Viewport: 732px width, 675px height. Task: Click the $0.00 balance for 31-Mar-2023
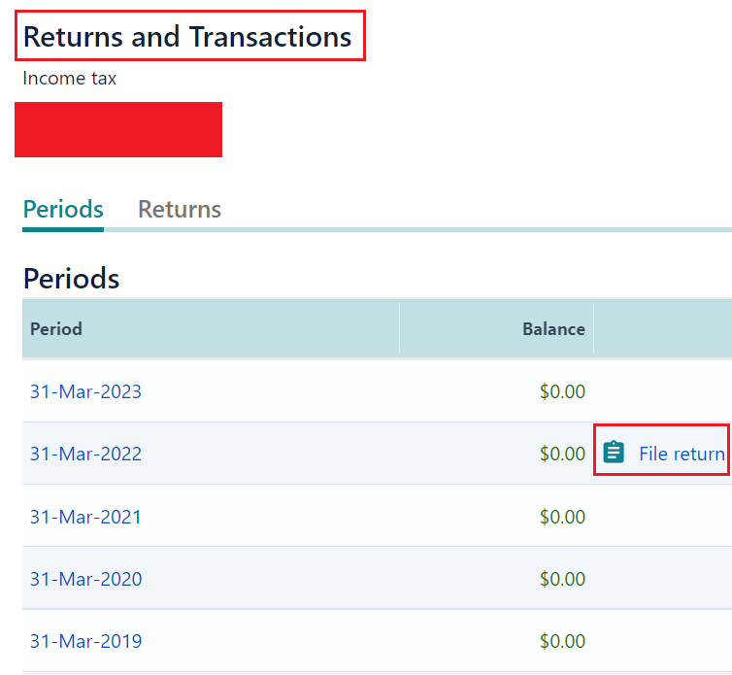pyautogui.click(x=562, y=391)
